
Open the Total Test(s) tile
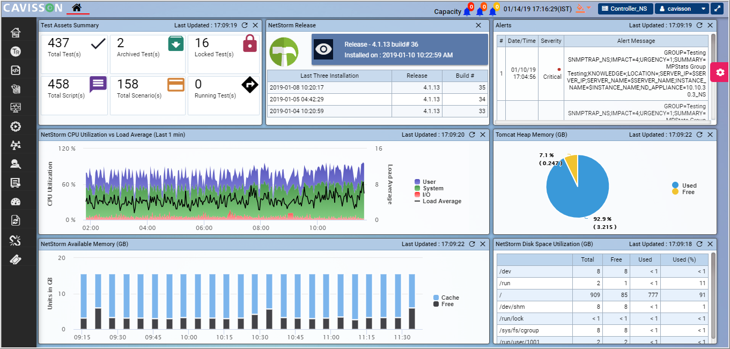coord(75,54)
